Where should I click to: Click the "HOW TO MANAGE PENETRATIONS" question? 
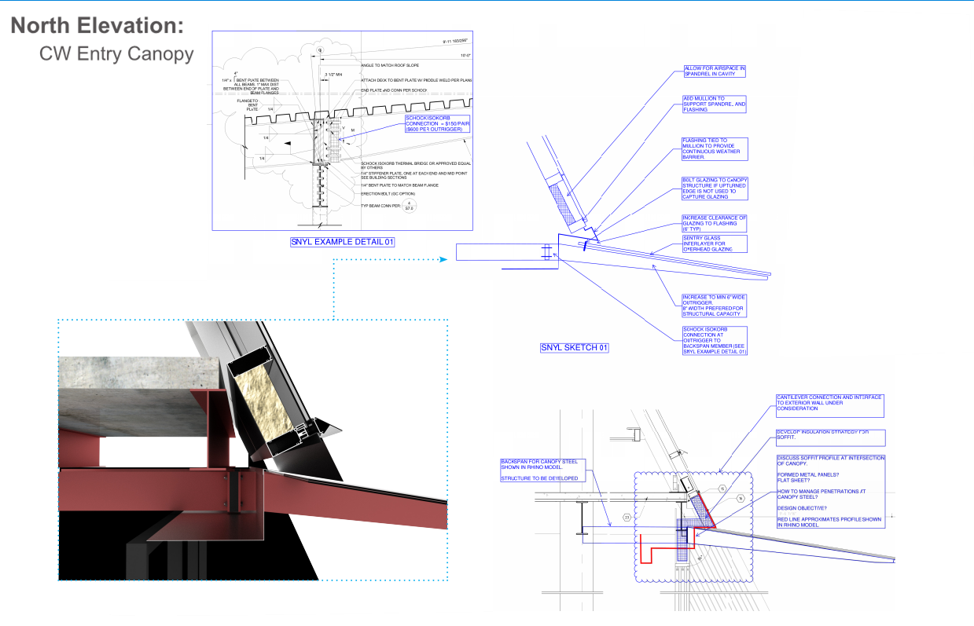pyautogui.click(x=821, y=493)
